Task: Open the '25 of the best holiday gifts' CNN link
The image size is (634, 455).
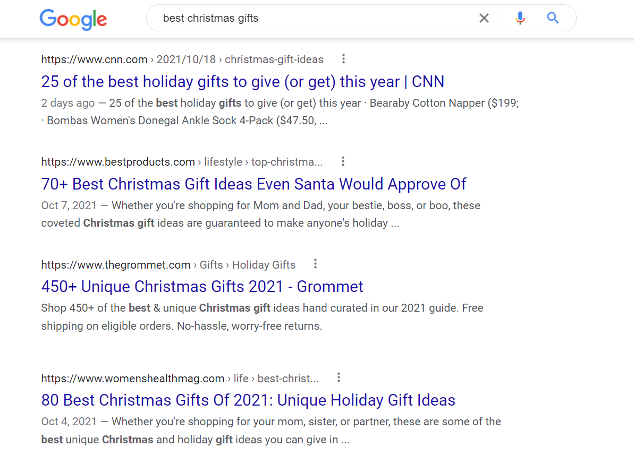Action: [x=242, y=82]
